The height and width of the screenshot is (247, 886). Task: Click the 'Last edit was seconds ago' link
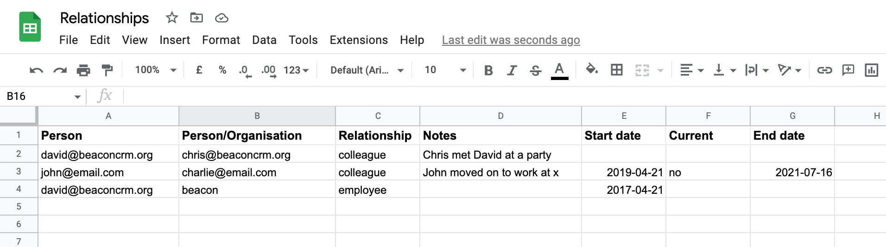(x=511, y=40)
